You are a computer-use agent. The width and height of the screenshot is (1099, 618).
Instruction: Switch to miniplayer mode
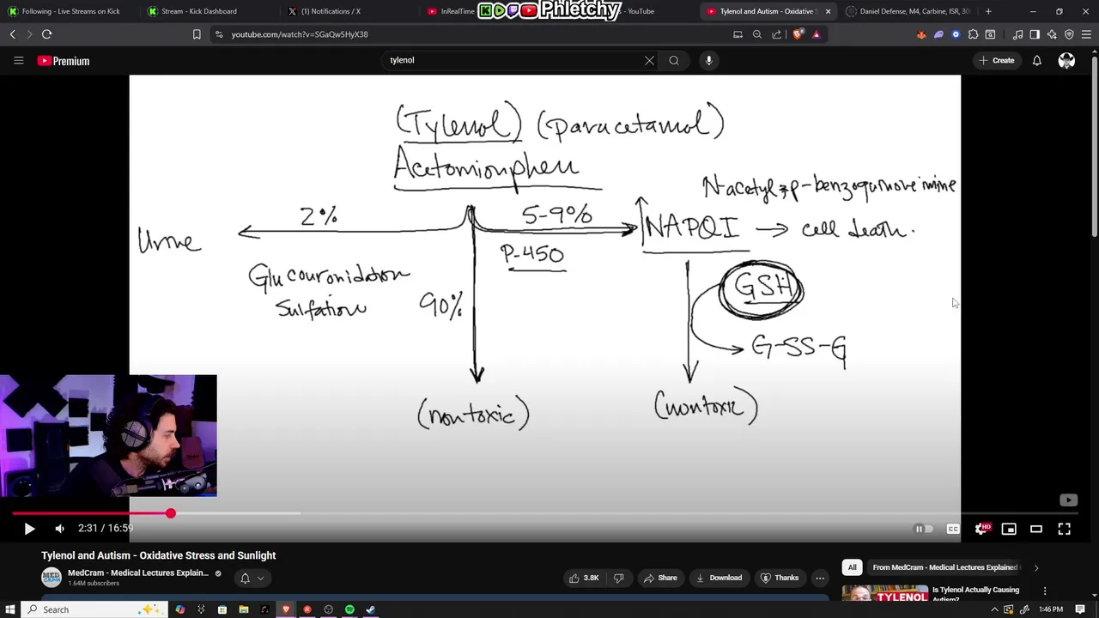[x=1009, y=529]
